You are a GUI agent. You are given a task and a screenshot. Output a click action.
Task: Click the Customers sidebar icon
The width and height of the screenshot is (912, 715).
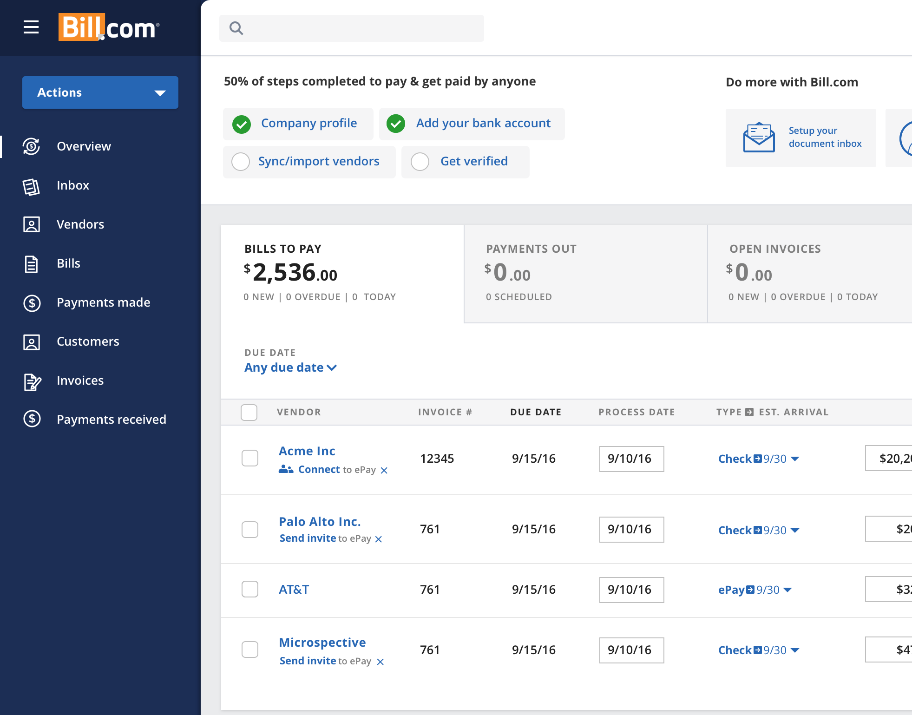pos(32,342)
